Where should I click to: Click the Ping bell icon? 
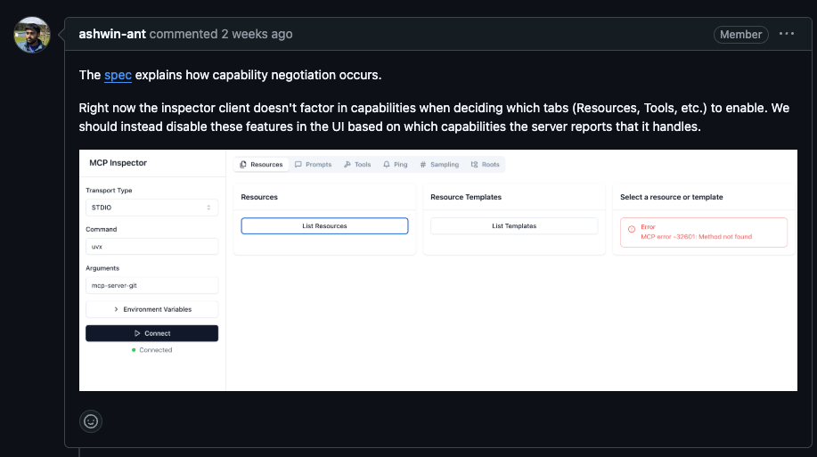(x=386, y=165)
